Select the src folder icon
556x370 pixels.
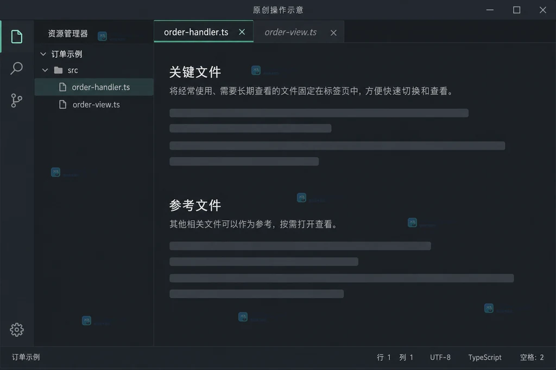59,70
